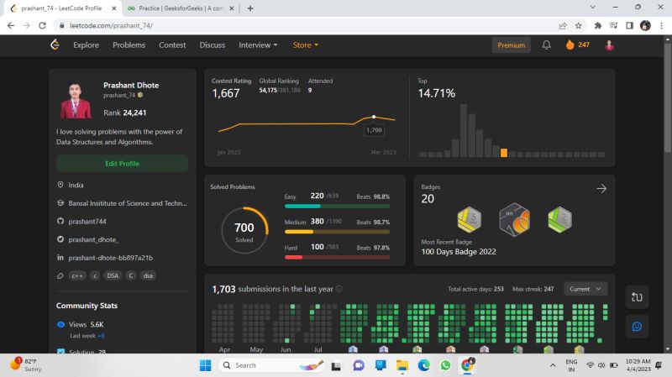Click the highlighted orange rating histogram bar

pos(504,153)
